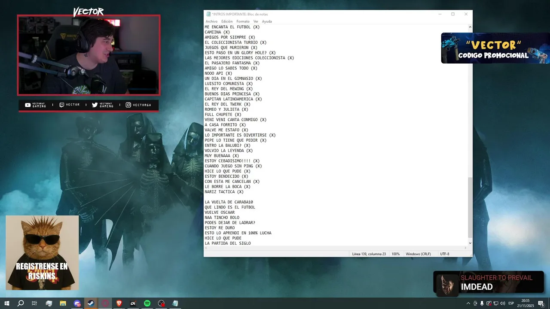Click the horizontal scrollbar right arrow
Viewport: 550px width, 309px height.
[x=465, y=248]
